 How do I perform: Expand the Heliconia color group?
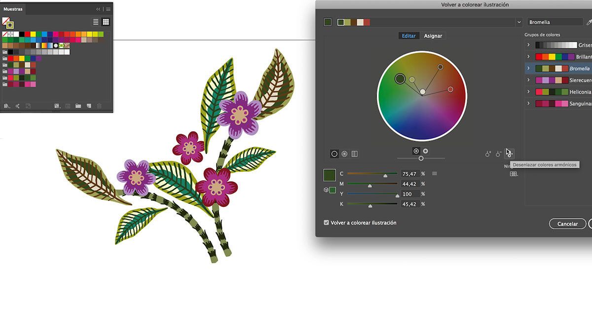pos(528,92)
